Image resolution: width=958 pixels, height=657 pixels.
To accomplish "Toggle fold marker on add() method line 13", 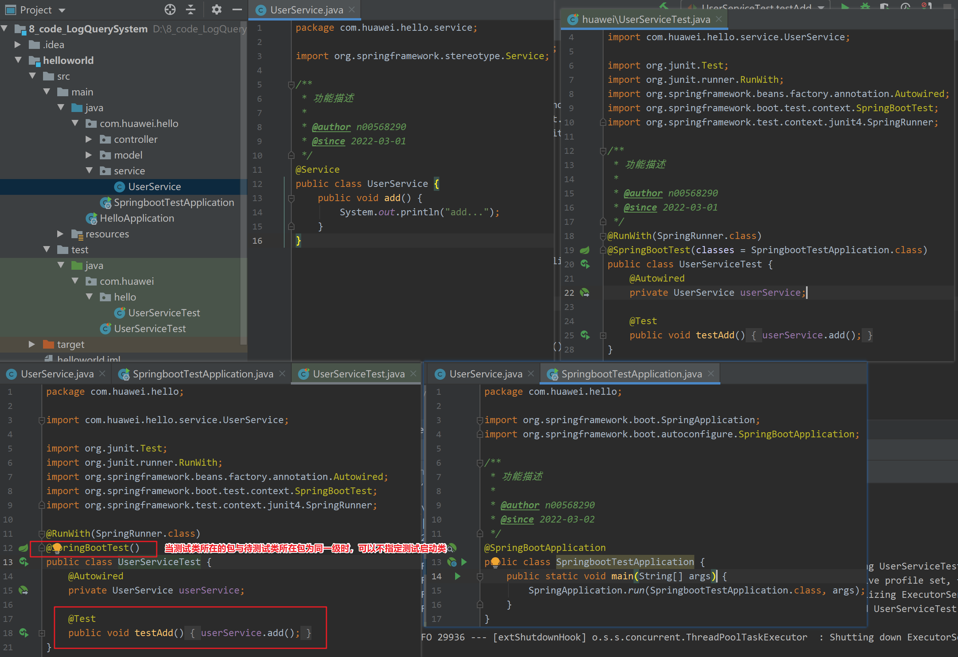I will point(291,198).
